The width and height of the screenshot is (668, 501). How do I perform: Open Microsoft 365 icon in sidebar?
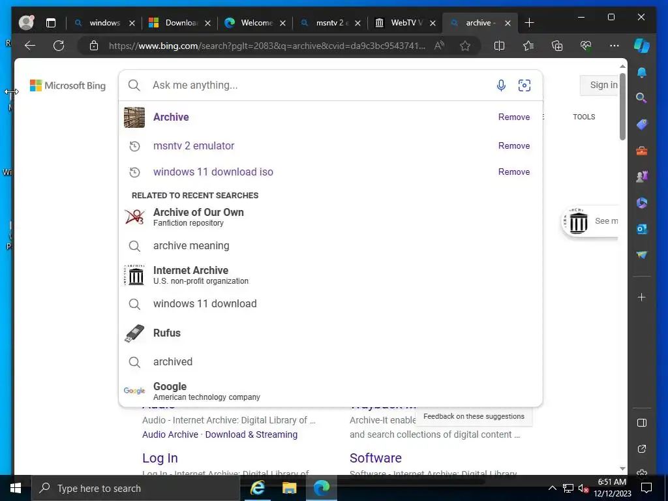[x=642, y=203]
